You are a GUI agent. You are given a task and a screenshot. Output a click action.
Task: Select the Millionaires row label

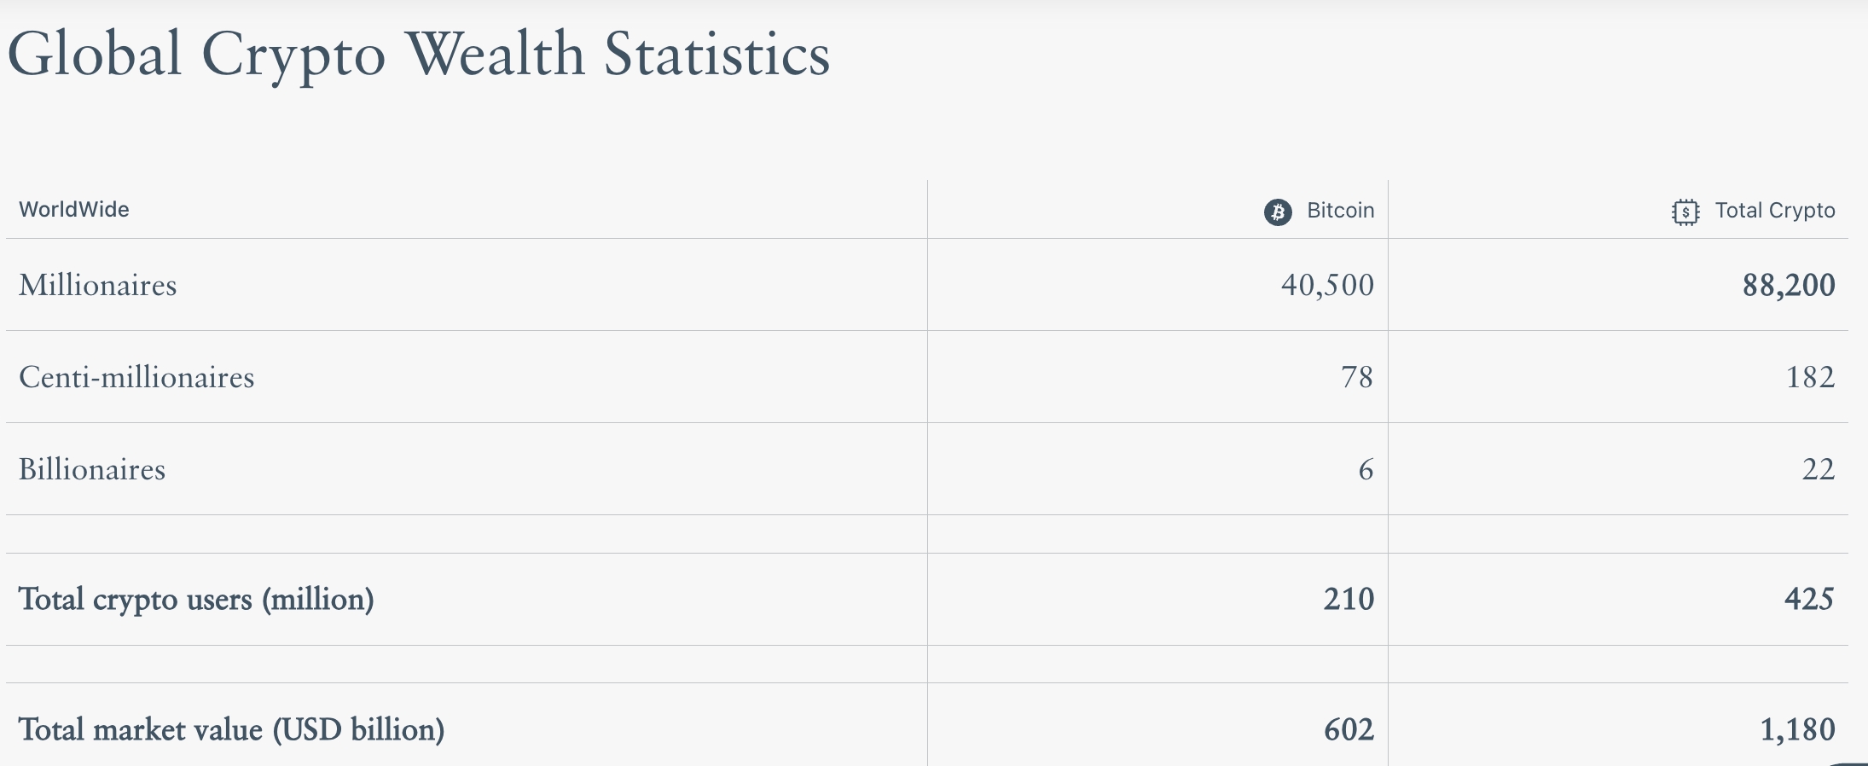98,285
